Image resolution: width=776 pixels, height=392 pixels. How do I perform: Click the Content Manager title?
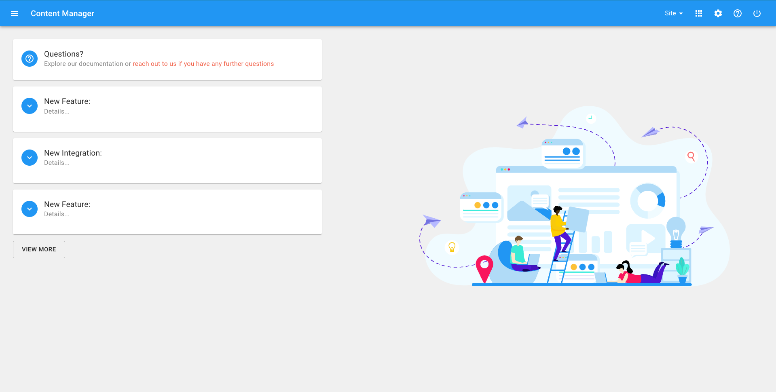pyautogui.click(x=62, y=13)
